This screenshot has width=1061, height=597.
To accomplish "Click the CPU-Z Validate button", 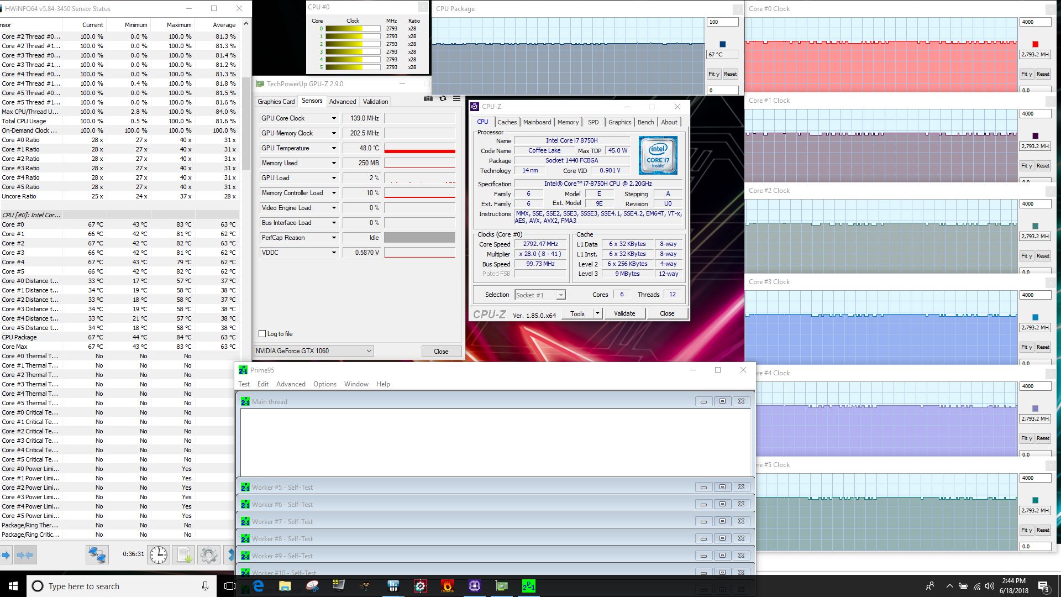I will click(624, 313).
